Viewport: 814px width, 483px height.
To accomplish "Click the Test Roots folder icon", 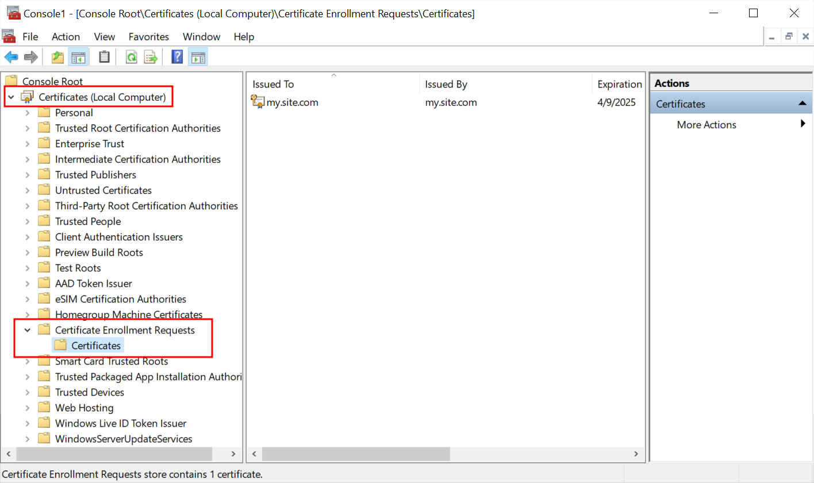I will [x=44, y=268].
